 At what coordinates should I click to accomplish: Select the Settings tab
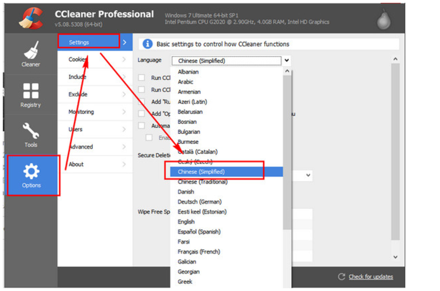click(x=95, y=42)
